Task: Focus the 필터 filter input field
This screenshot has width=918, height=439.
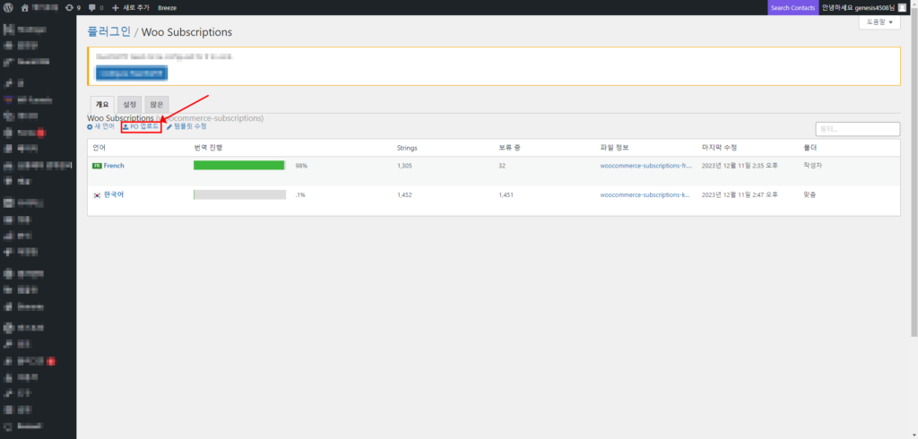Action: point(858,129)
